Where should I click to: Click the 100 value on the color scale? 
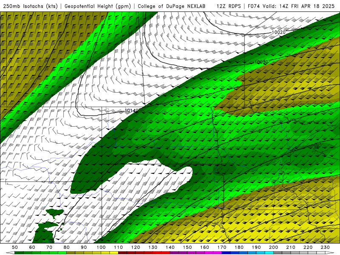pyautogui.click(x=101, y=247)
